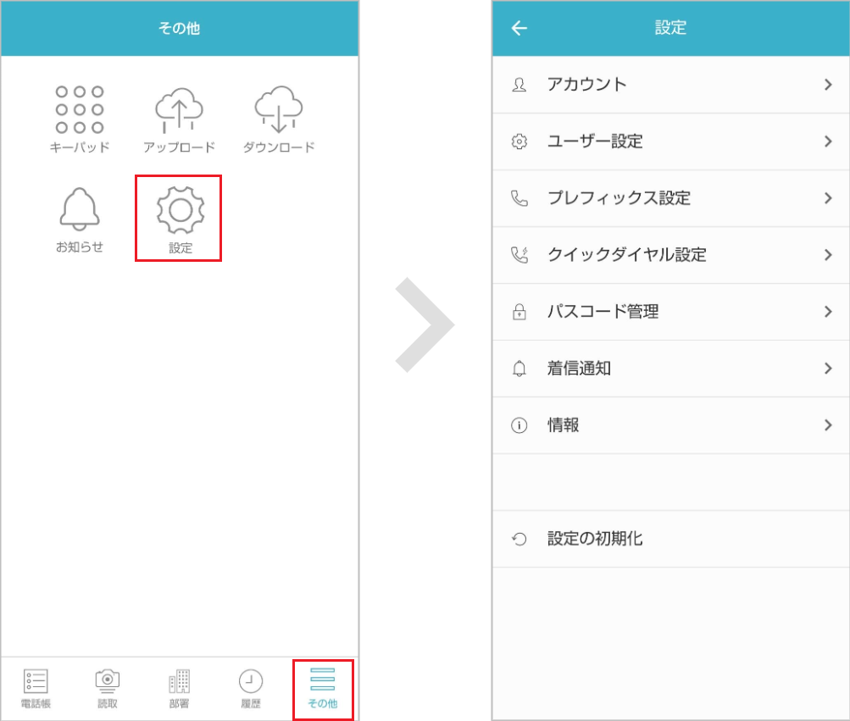Open the 情報 info icon
The width and height of the screenshot is (850, 721).
pyautogui.click(x=519, y=424)
